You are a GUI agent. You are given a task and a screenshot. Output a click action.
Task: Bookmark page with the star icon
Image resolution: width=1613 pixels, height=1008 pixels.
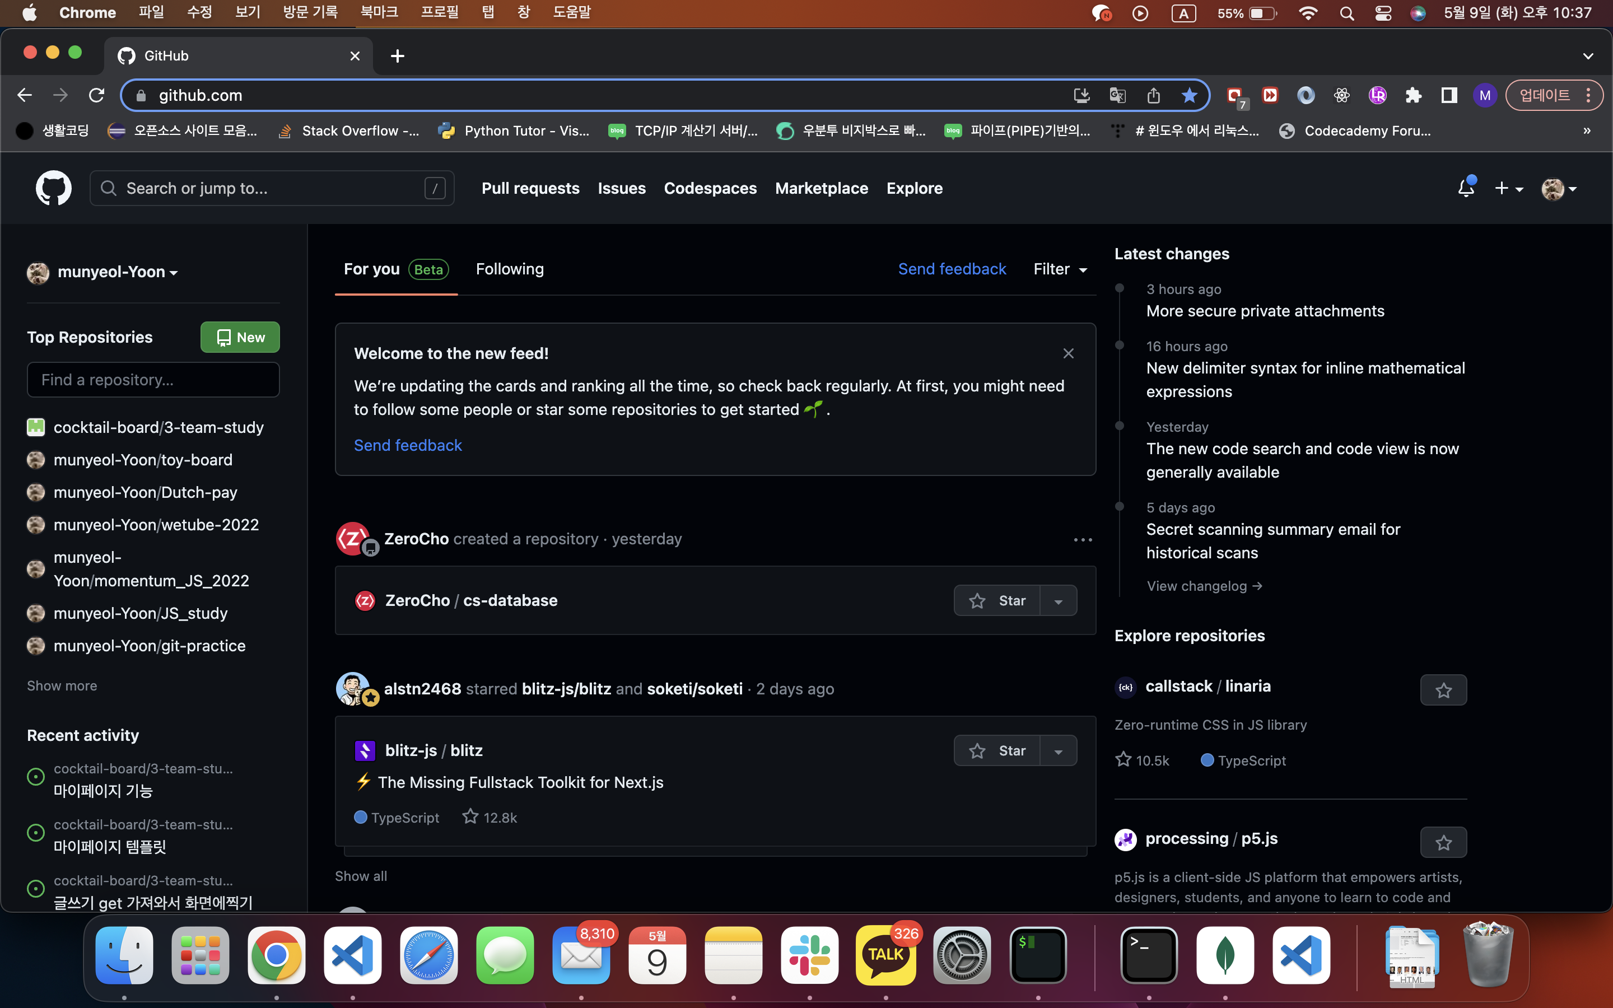(x=1189, y=95)
